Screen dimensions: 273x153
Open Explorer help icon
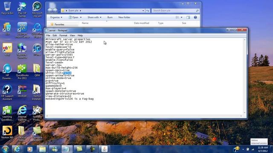click(195, 17)
